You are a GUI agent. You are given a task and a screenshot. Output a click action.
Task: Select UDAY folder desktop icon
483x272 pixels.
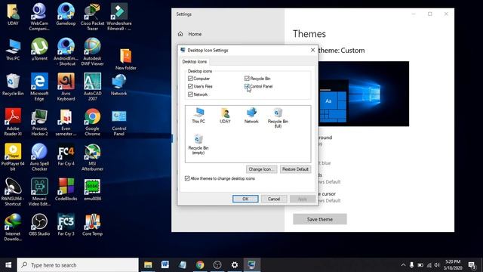coord(13,14)
